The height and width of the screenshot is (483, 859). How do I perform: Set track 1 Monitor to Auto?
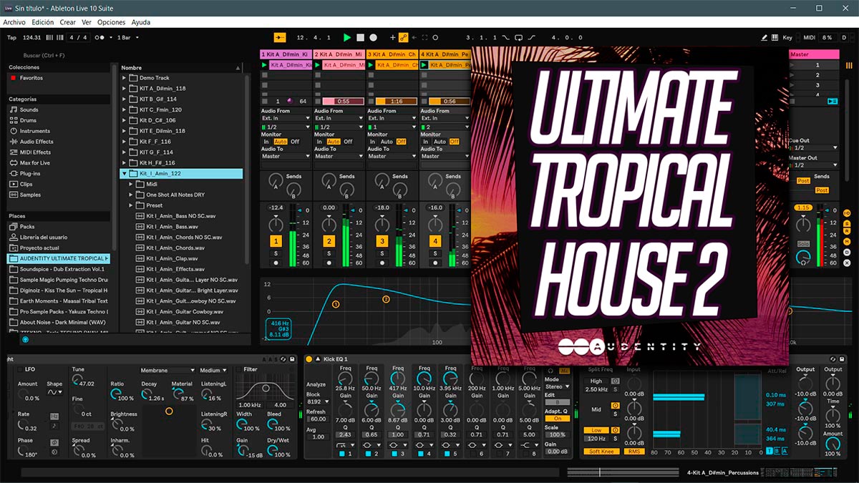tap(280, 142)
